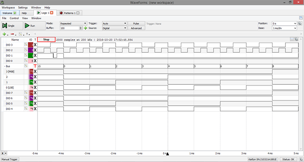Viewport: 304px width, 162px height.
Task: Click the edit pencil icon for Bus
Action: tap(26, 66)
